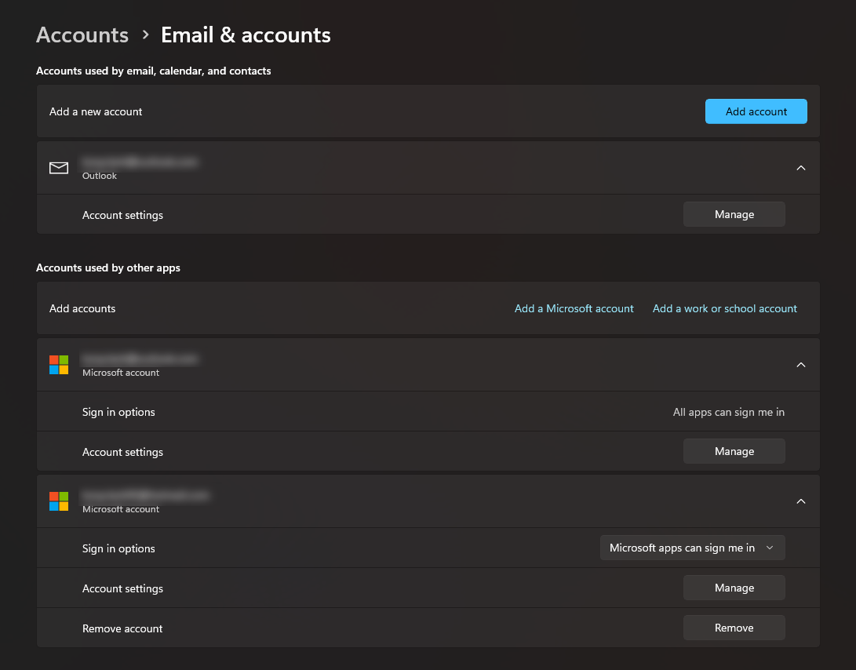The height and width of the screenshot is (670, 856).
Task: Remove the second Microsoft account
Action: 734,628
